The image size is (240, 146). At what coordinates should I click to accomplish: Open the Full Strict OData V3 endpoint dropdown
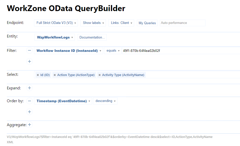coord(56,23)
